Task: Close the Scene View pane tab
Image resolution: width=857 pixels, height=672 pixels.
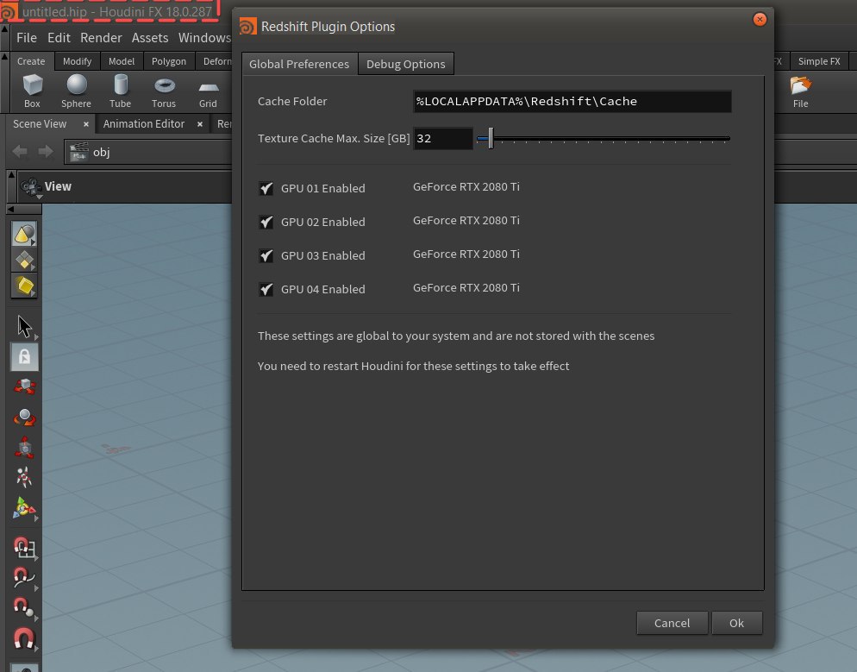Action: [86, 125]
